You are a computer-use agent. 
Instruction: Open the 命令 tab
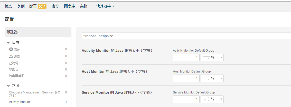coord(55,6)
